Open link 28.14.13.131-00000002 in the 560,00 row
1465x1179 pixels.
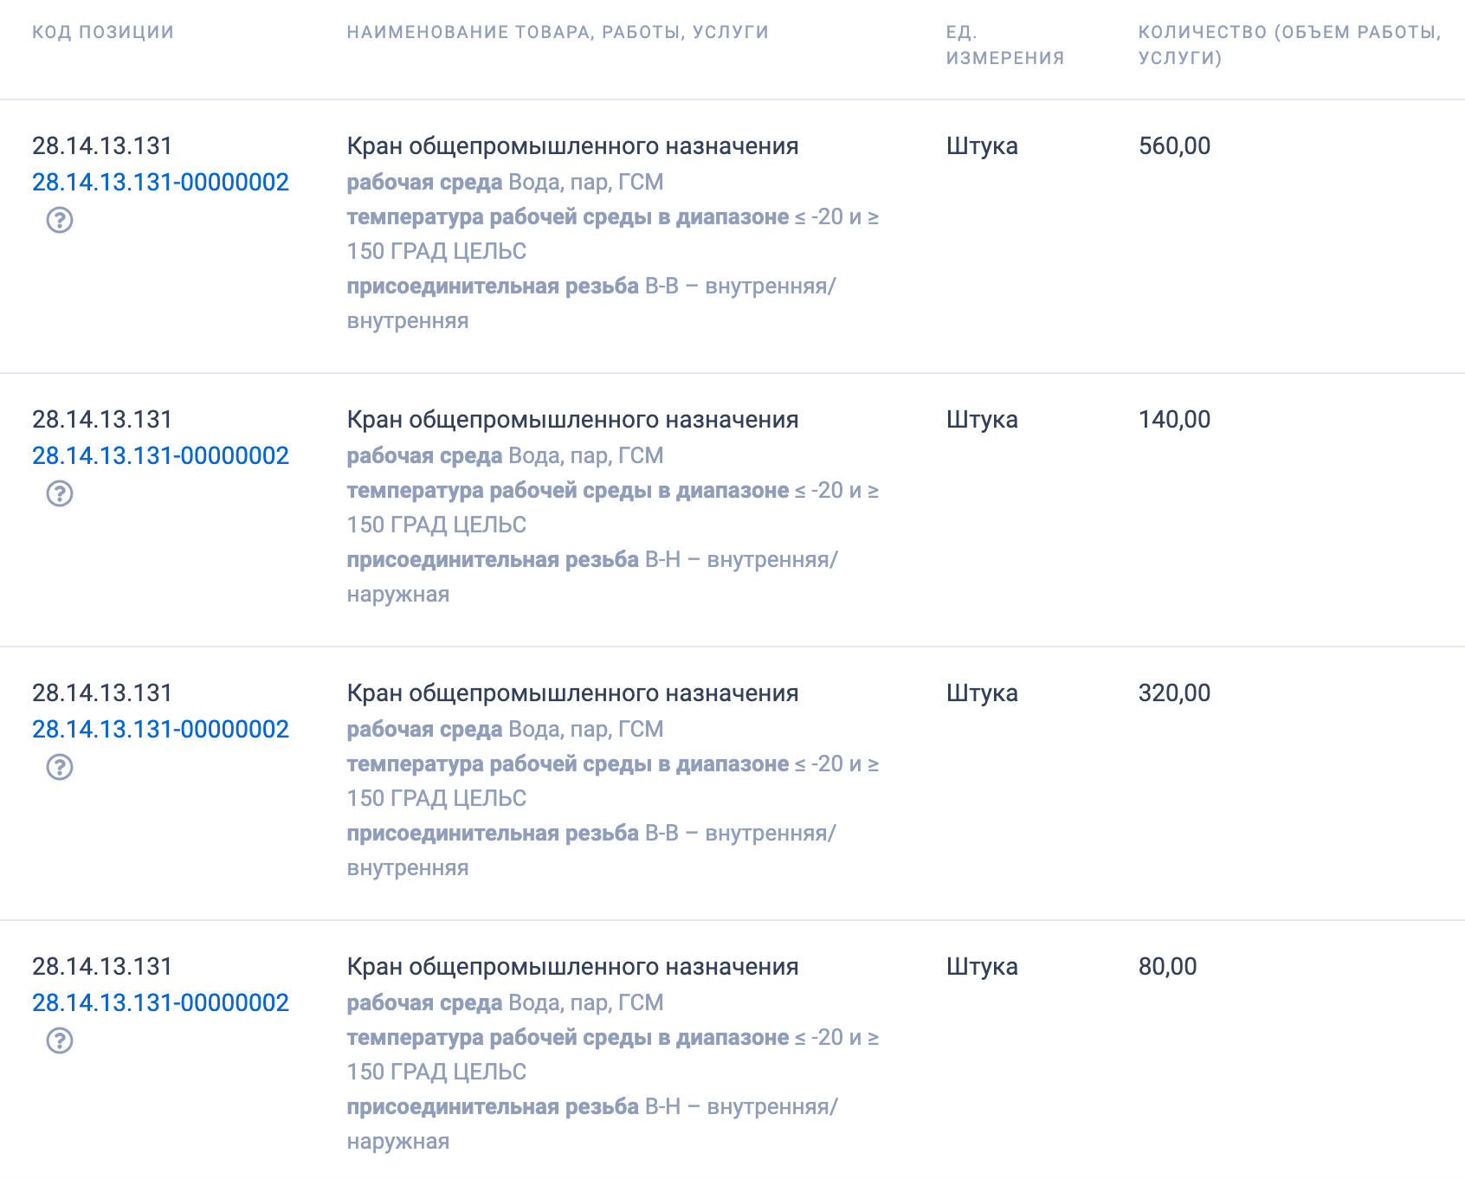click(x=160, y=183)
